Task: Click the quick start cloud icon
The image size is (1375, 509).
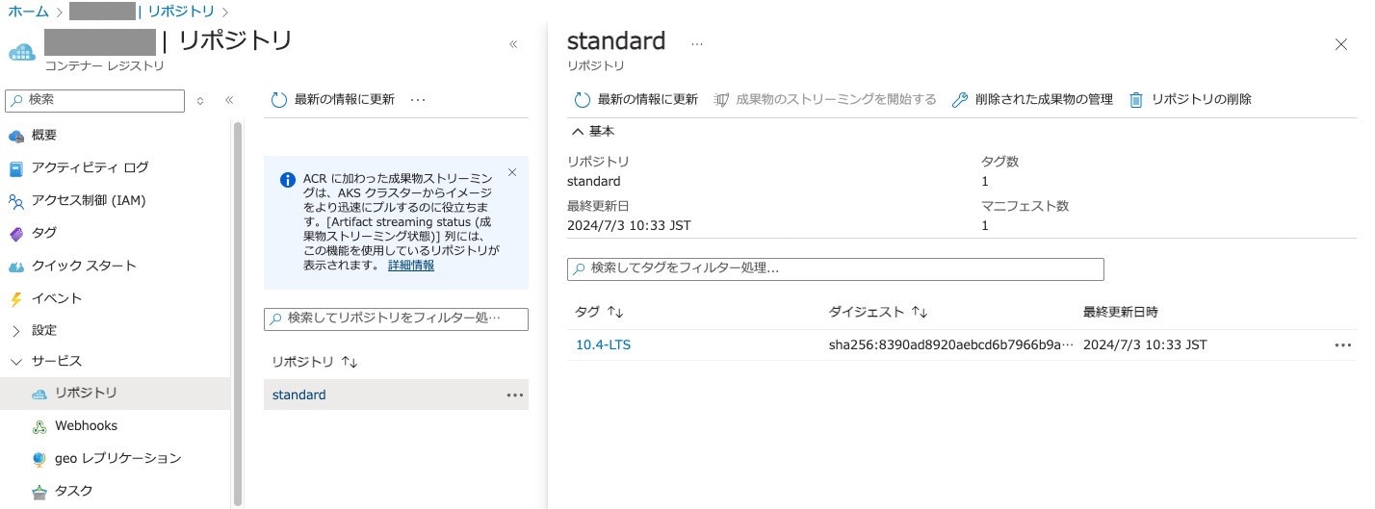Action: coord(15,267)
